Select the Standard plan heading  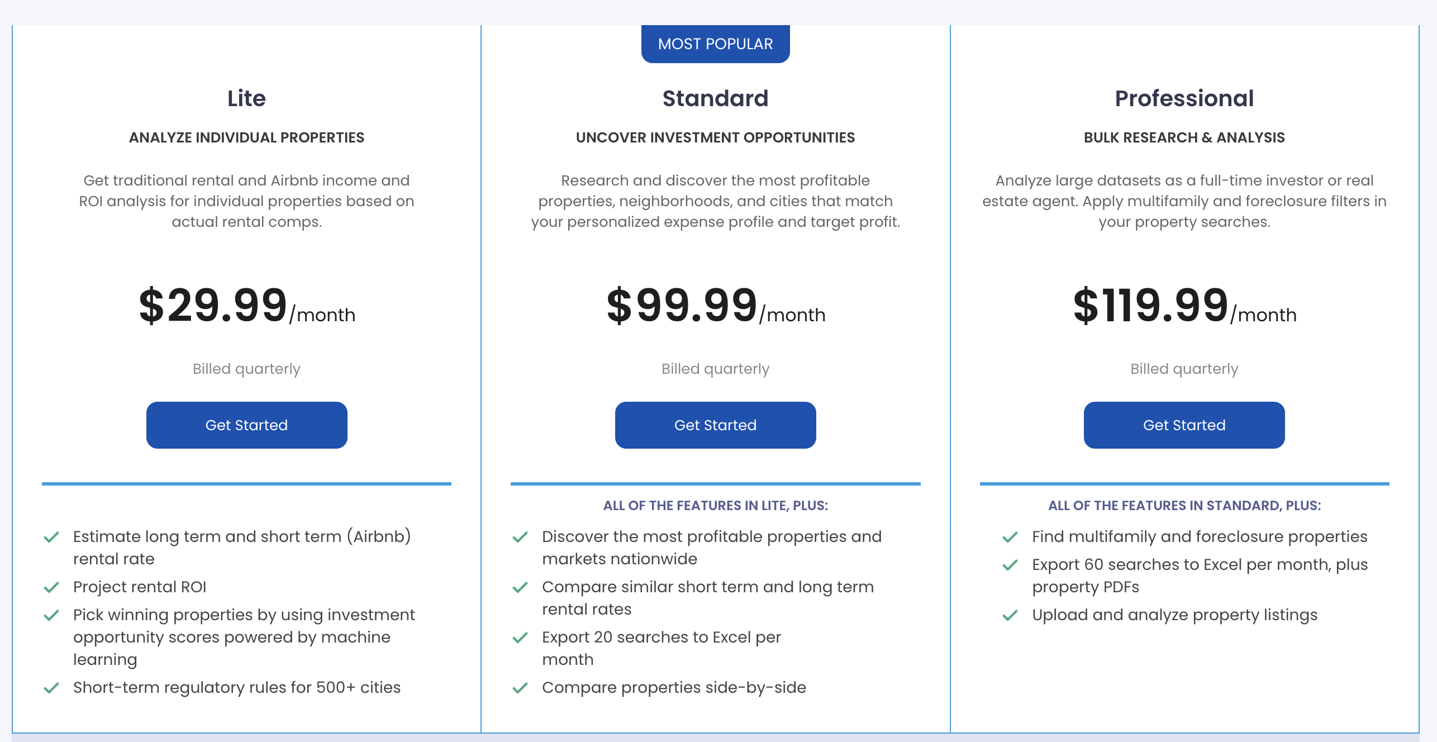715,98
